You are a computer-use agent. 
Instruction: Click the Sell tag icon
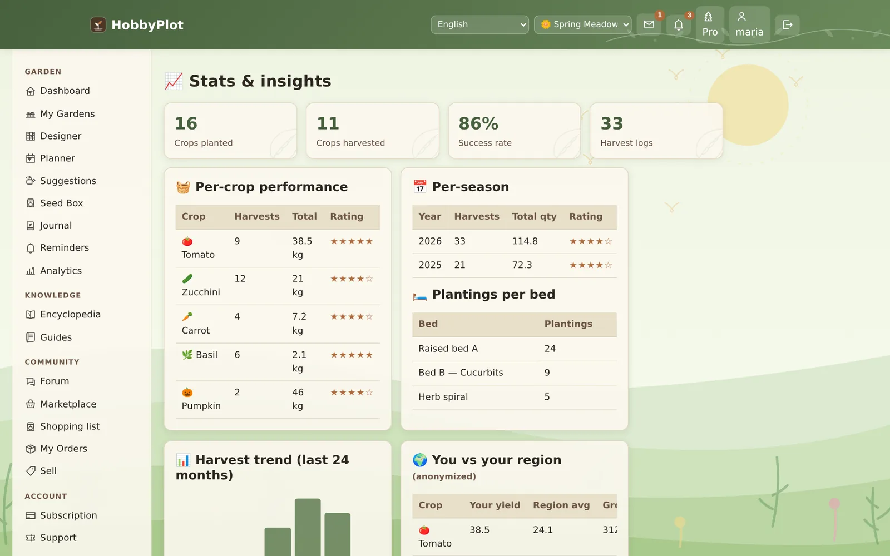click(31, 471)
